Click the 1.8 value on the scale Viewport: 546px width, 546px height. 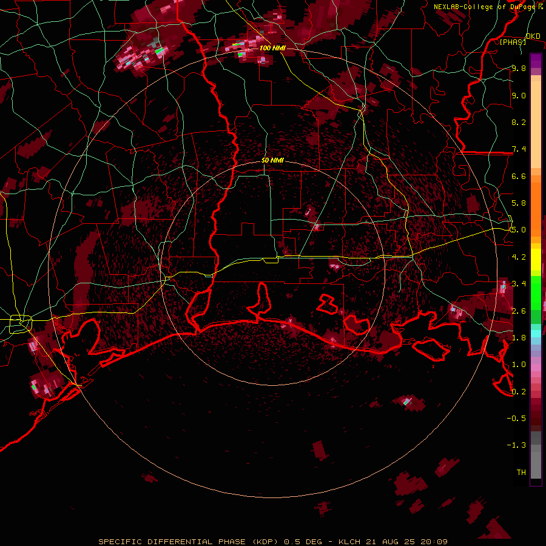tap(519, 338)
